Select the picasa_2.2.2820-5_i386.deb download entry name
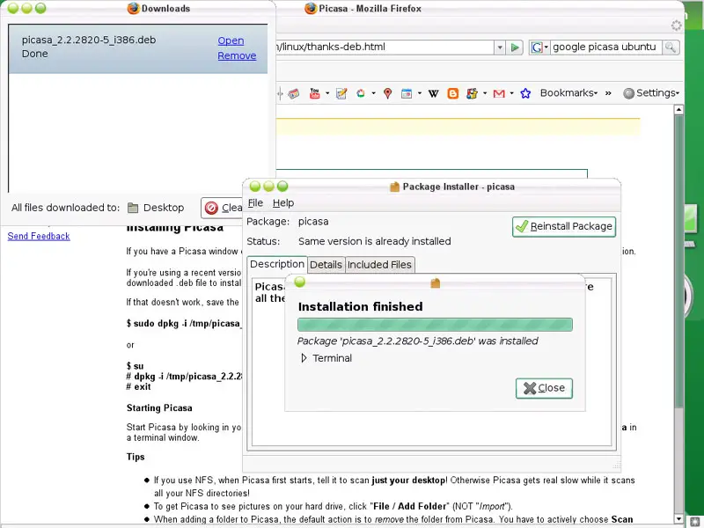Image resolution: width=704 pixels, height=528 pixels. click(x=89, y=40)
